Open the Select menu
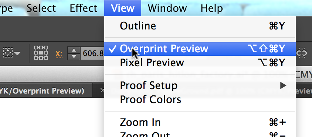This screenshot has width=312, height=137. [41, 8]
